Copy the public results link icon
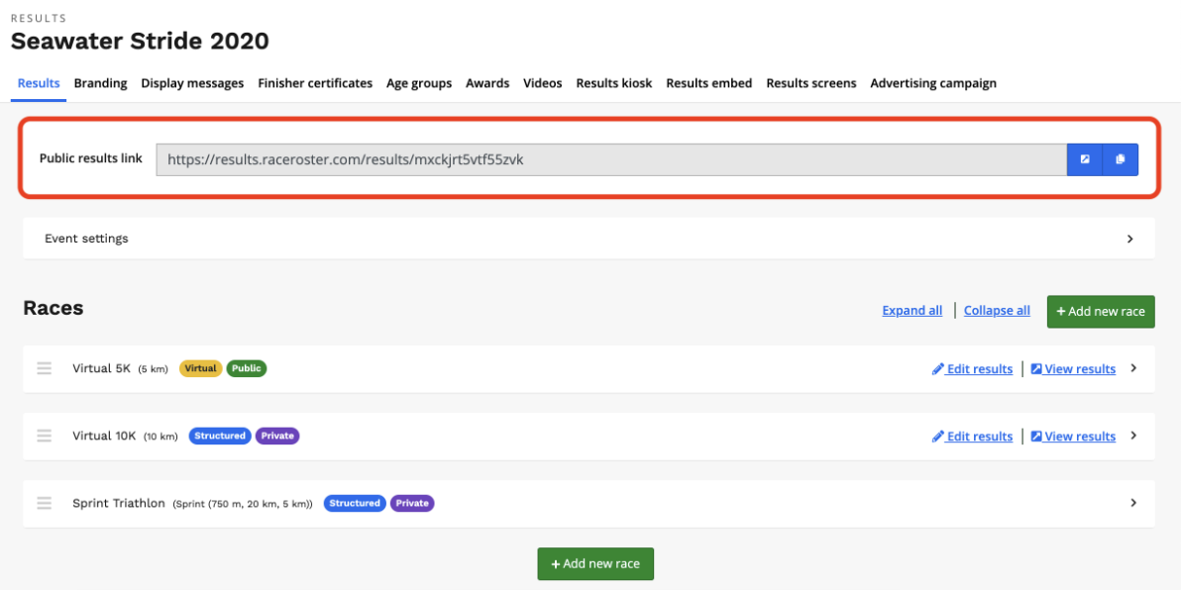 [1121, 159]
